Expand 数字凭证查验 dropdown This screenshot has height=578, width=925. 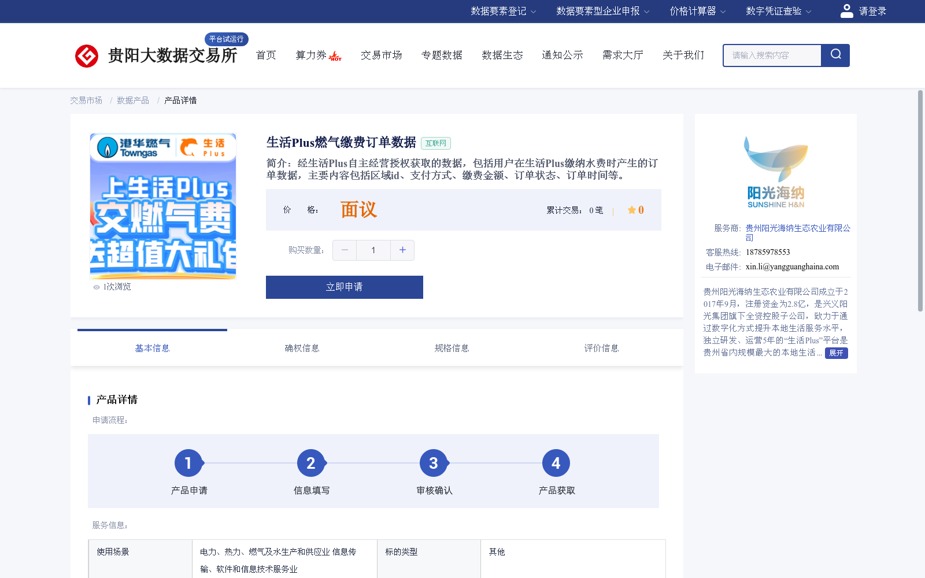pos(778,11)
